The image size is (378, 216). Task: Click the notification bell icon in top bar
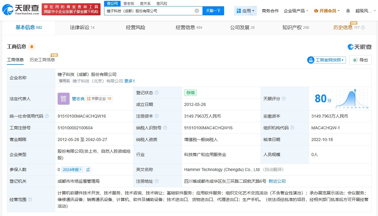click(347, 10)
